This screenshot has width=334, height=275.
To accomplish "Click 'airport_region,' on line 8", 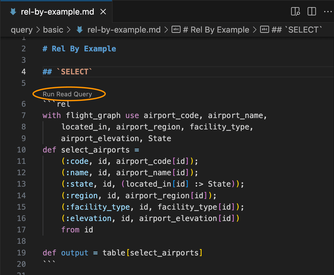I will tap(150, 127).
